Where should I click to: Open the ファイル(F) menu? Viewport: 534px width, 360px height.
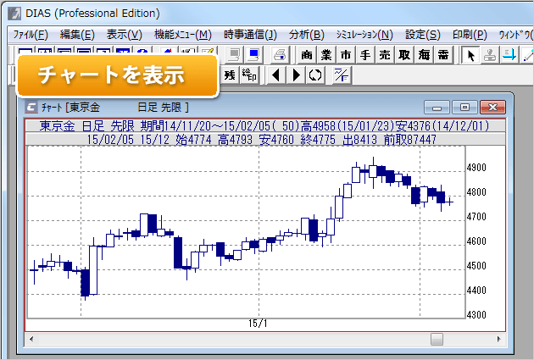click(31, 35)
